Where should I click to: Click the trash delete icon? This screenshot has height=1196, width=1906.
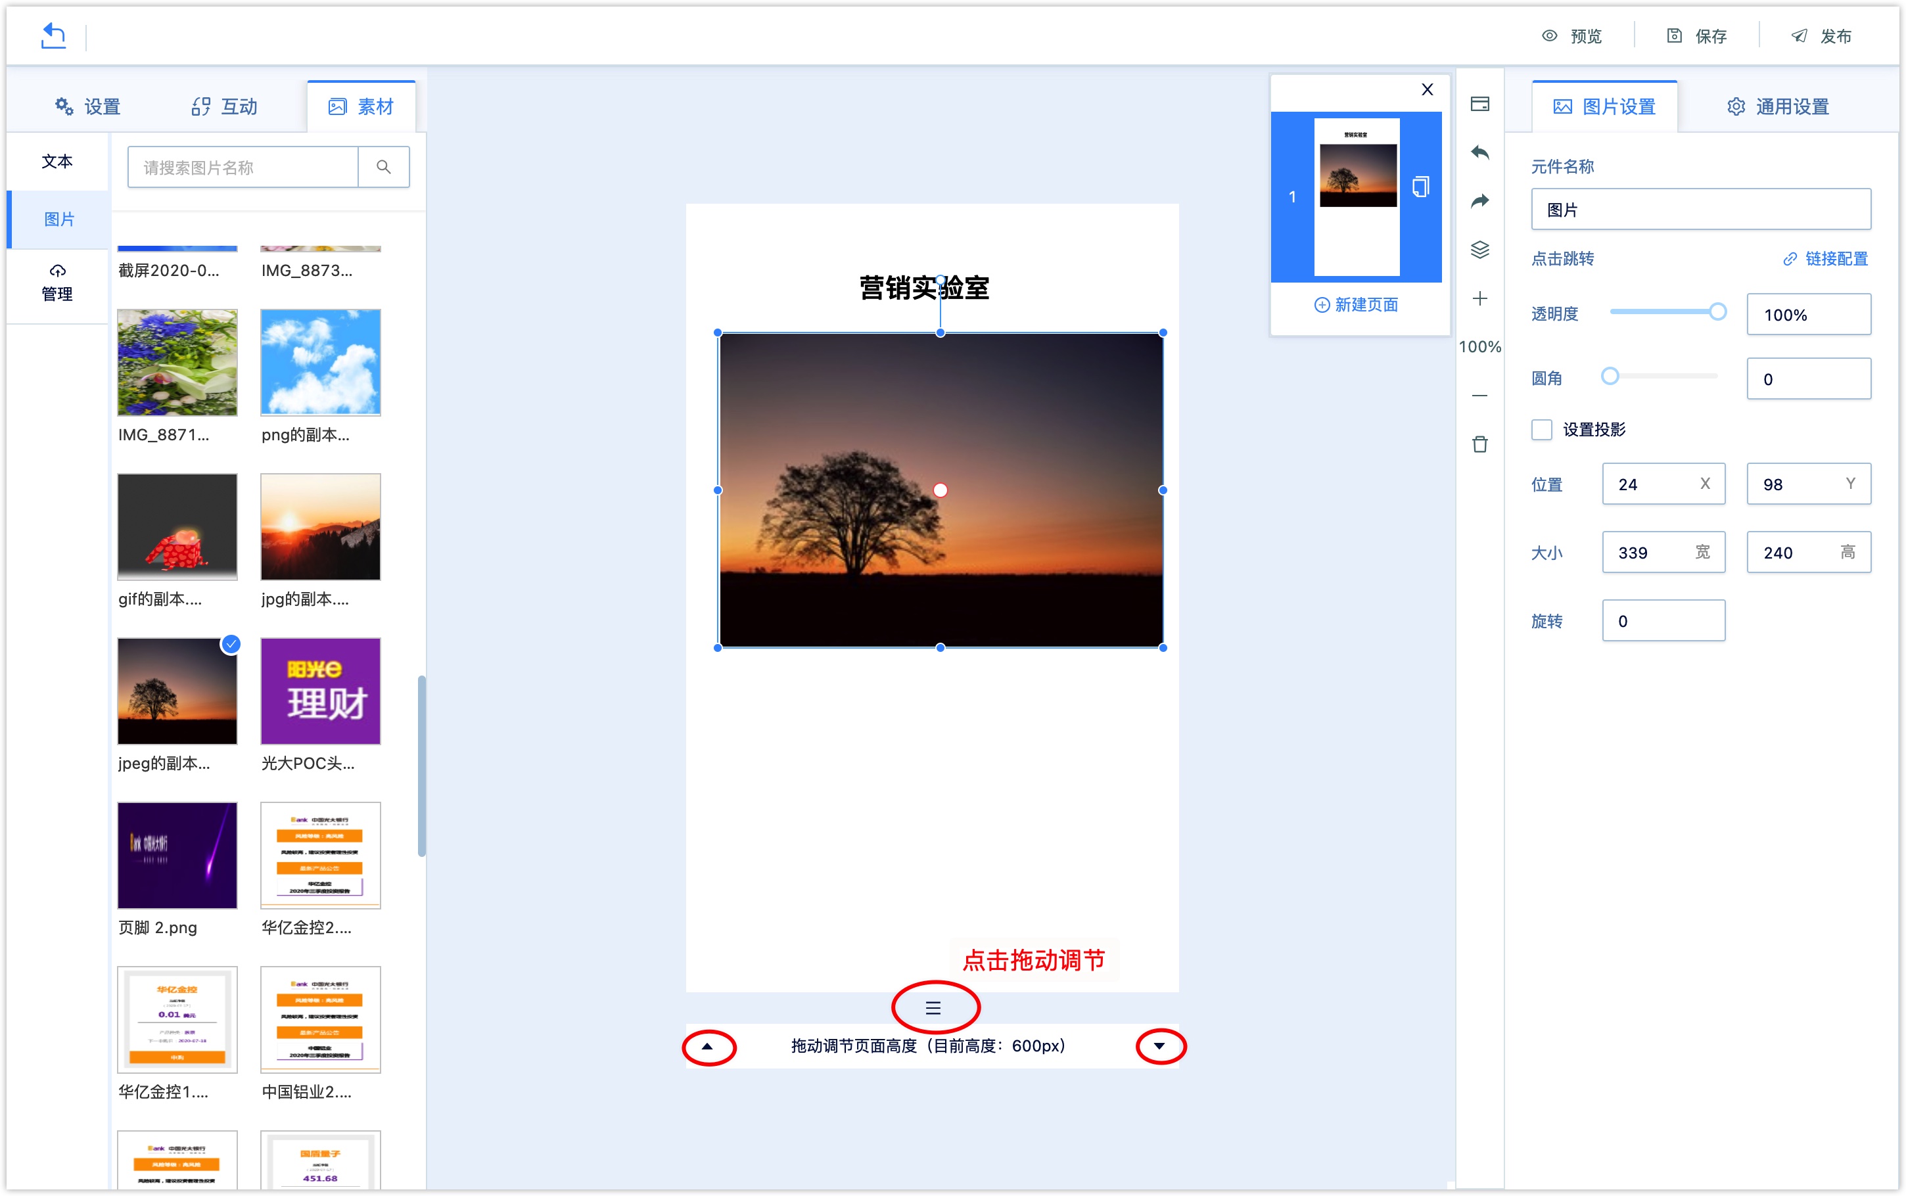point(1479,444)
